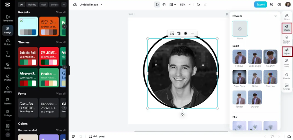Open the Smart tools panel

[x=286, y=63]
